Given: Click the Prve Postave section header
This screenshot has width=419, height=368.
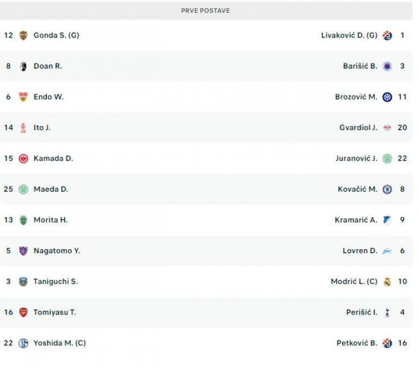Looking at the screenshot, I should click(206, 10).
